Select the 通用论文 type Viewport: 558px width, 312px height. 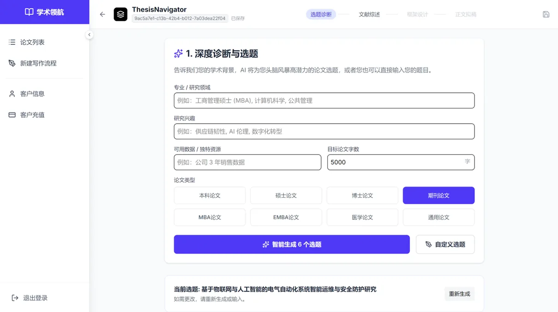pos(438,217)
